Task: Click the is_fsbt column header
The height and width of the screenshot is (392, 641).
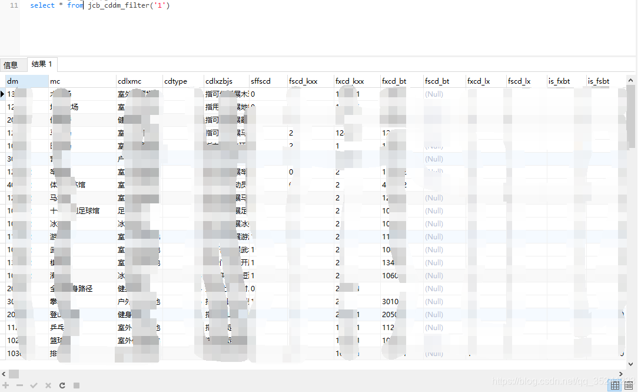Action: coord(606,81)
